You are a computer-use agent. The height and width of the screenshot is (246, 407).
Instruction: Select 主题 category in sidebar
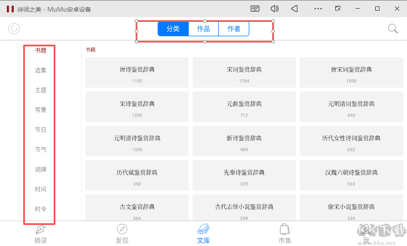[x=41, y=90]
